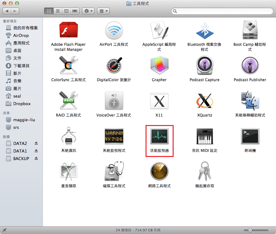Select the Adobe Flash Player Install Manager icon
The image size is (276, 234).
click(x=68, y=30)
